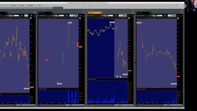Click the wrench icon in chart 23 header
Screen dimensions: 197x111
(101, 16)
